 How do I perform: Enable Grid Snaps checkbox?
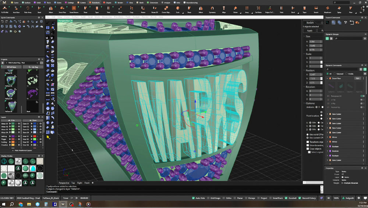tap(208, 198)
